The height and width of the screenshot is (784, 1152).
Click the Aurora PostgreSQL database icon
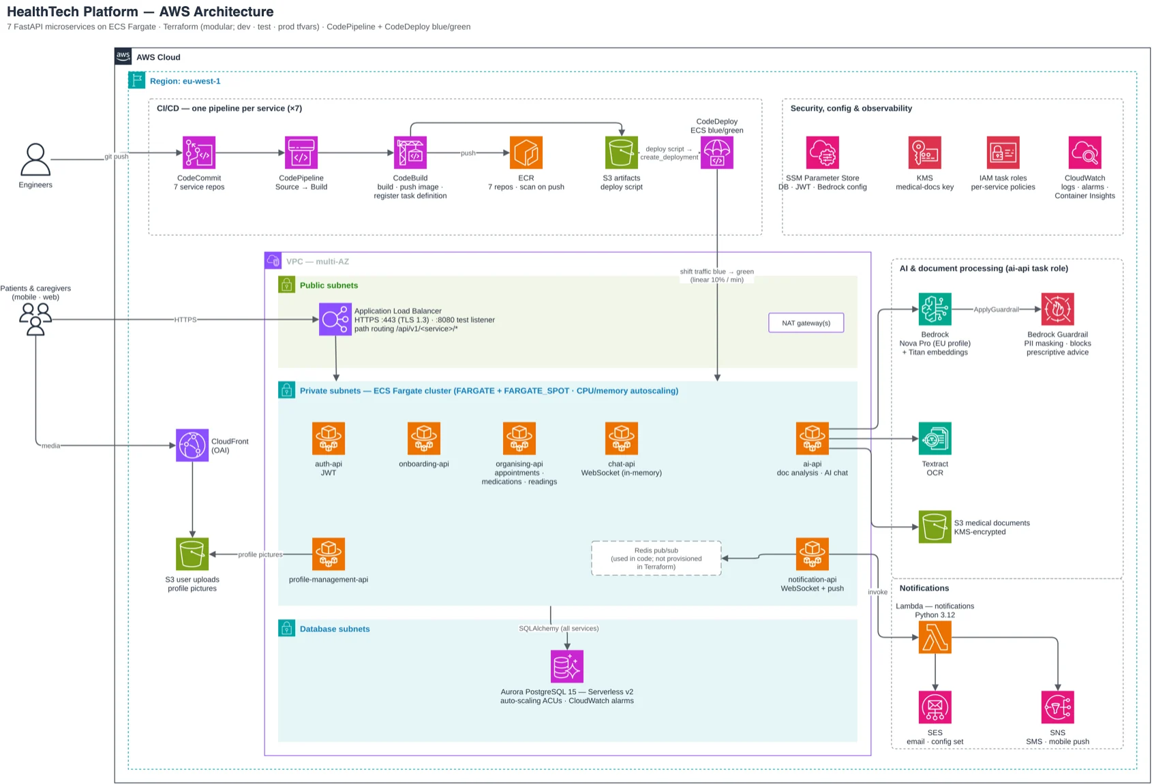pyautogui.click(x=567, y=667)
